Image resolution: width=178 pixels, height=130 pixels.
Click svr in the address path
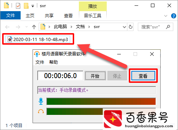97,27
